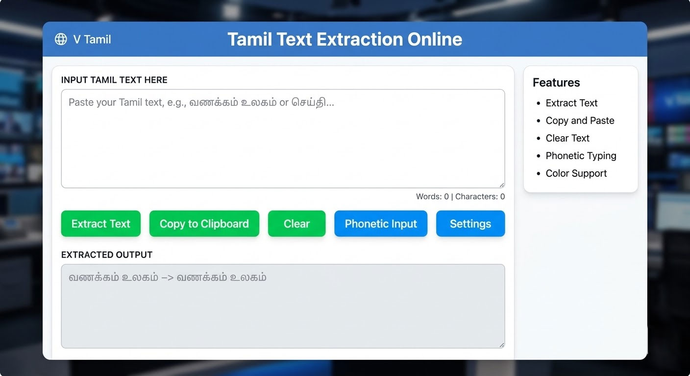Viewport: 690px width, 376px height.
Task: Click the Features heading in the sidebar
Action: 556,82
